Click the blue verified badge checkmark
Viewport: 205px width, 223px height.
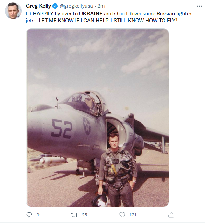coord(55,6)
